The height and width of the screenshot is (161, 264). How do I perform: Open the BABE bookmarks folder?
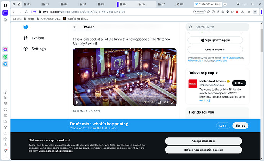[x=28, y=18]
